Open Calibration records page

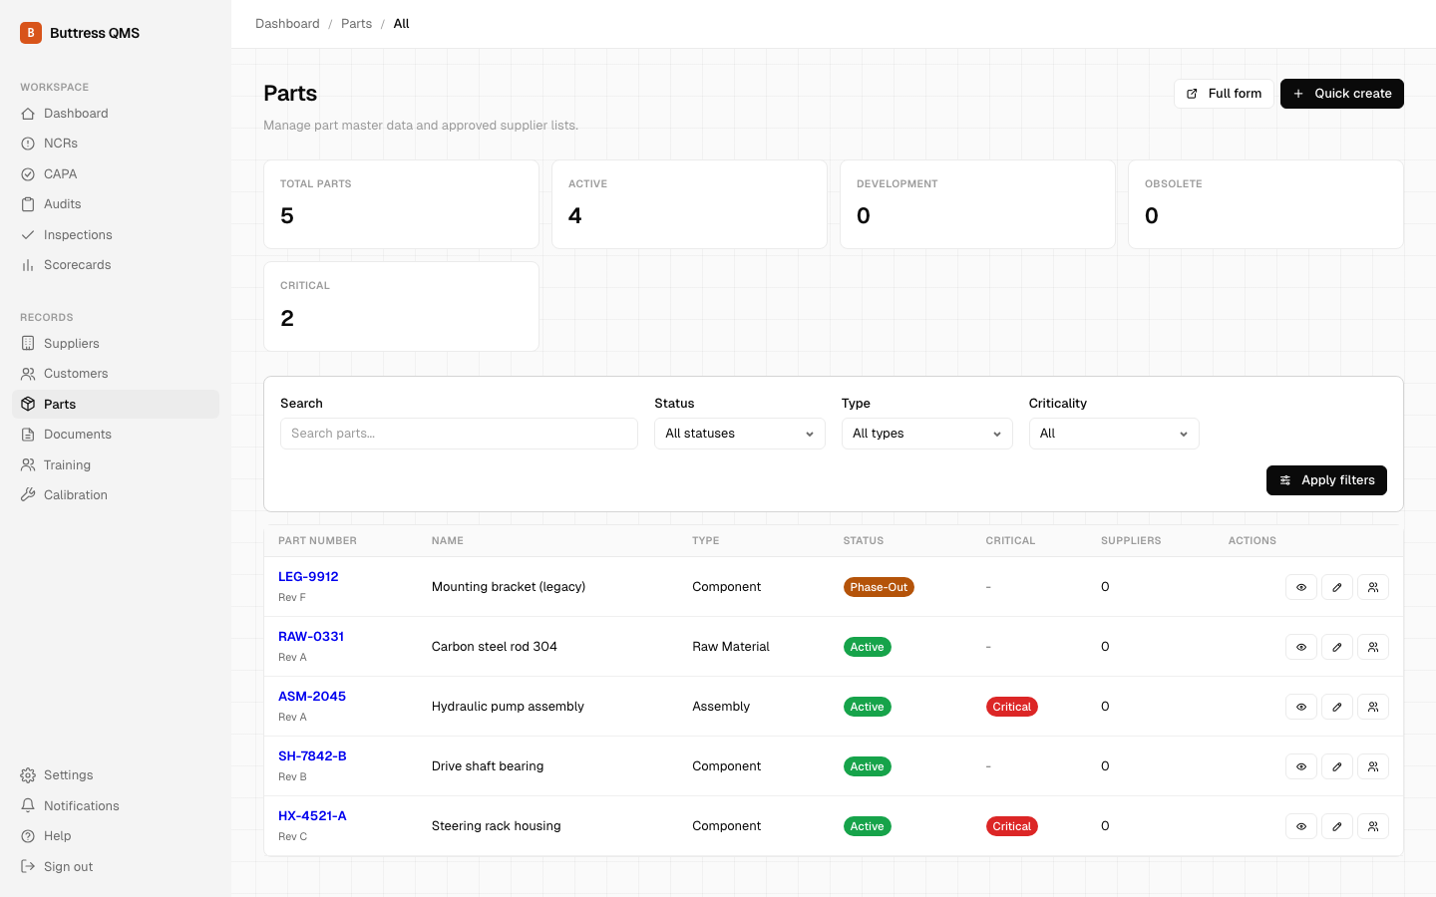[116, 495]
